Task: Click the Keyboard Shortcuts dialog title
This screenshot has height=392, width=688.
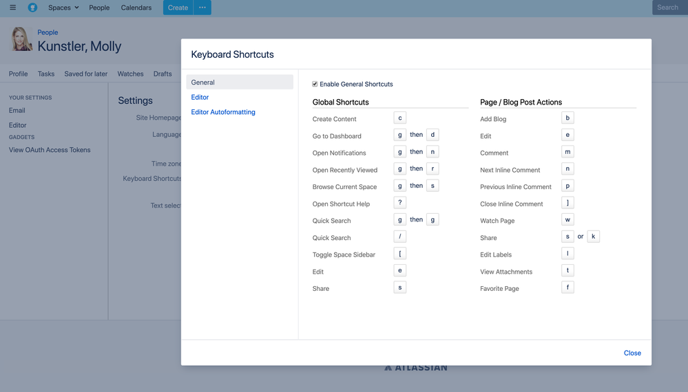Action: pos(233,54)
